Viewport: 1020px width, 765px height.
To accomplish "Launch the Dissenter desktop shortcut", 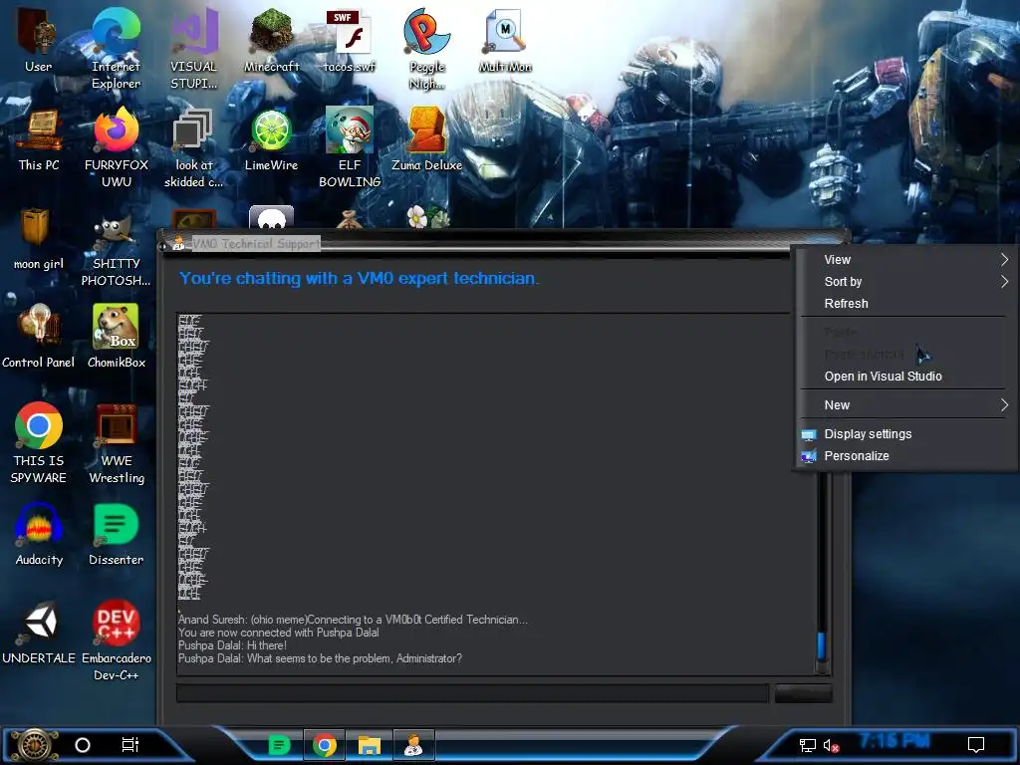I will click(116, 535).
